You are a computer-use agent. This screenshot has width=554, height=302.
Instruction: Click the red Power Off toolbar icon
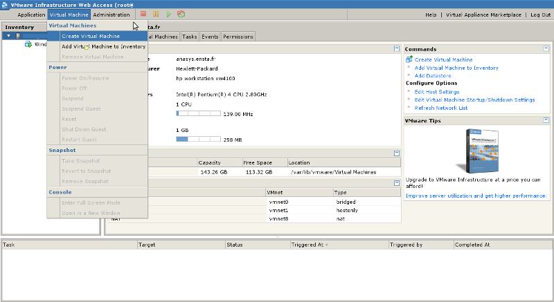tap(143, 14)
